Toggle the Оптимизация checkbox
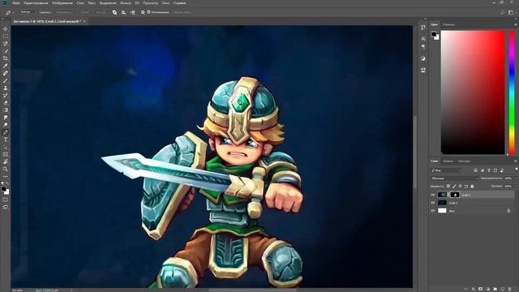This screenshot has height=292, width=519. (148, 12)
